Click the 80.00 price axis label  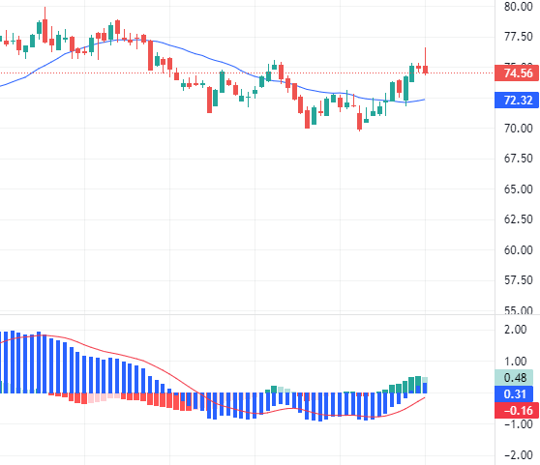(519, 7)
